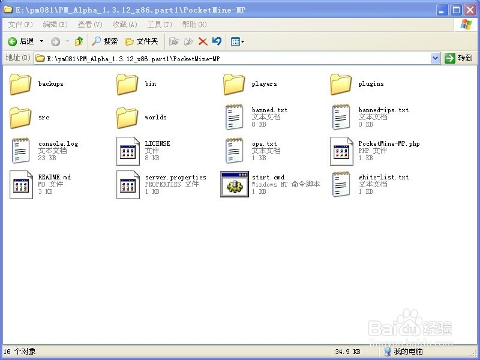Click the Go (转到) button
480x360 pixels.
[x=458, y=58]
